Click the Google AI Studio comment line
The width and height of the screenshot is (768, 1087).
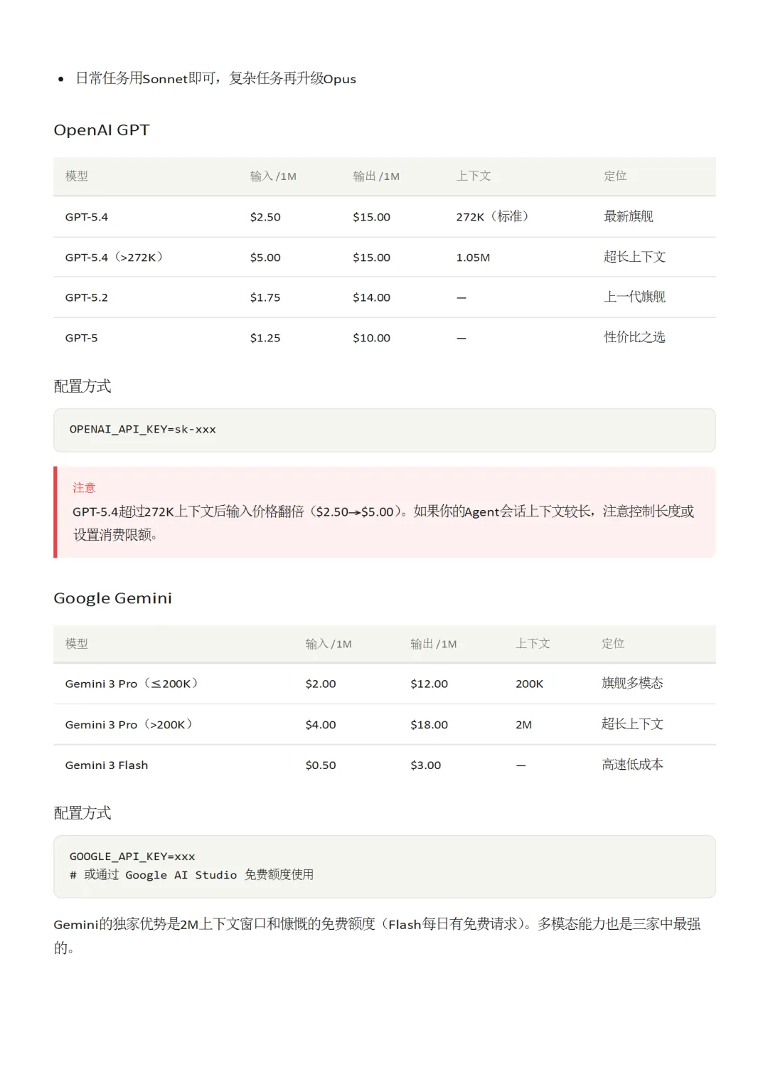pyautogui.click(x=191, y=875)
